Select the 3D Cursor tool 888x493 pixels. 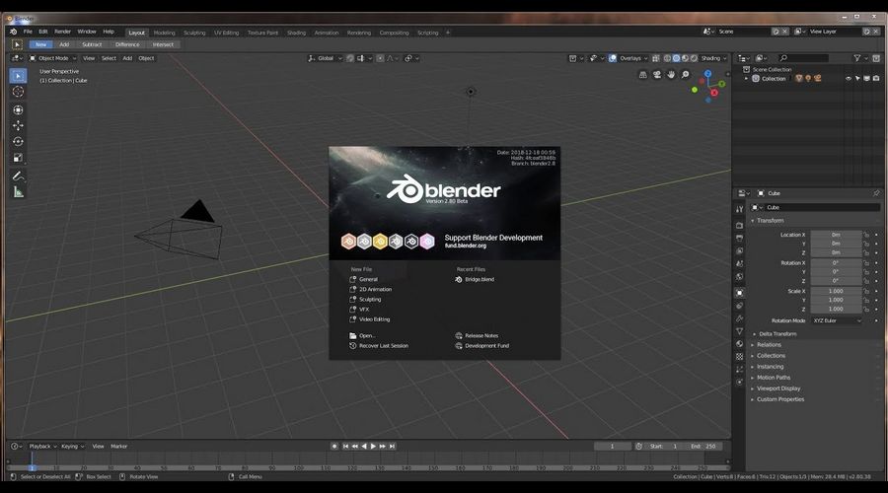tap(18, 92)
